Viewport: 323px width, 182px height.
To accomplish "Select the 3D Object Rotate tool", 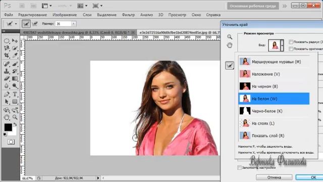I will tap(7, 110).
